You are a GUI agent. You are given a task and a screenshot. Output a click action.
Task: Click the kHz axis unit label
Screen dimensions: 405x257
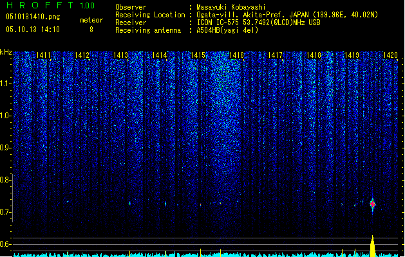[6, 52]
